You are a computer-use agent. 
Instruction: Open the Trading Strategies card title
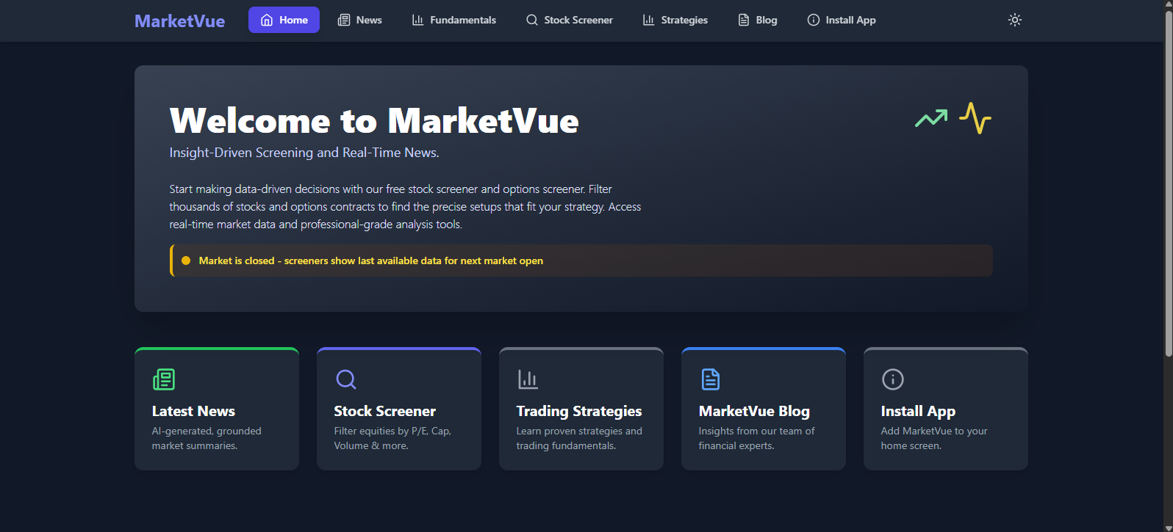tap(578, 411)
